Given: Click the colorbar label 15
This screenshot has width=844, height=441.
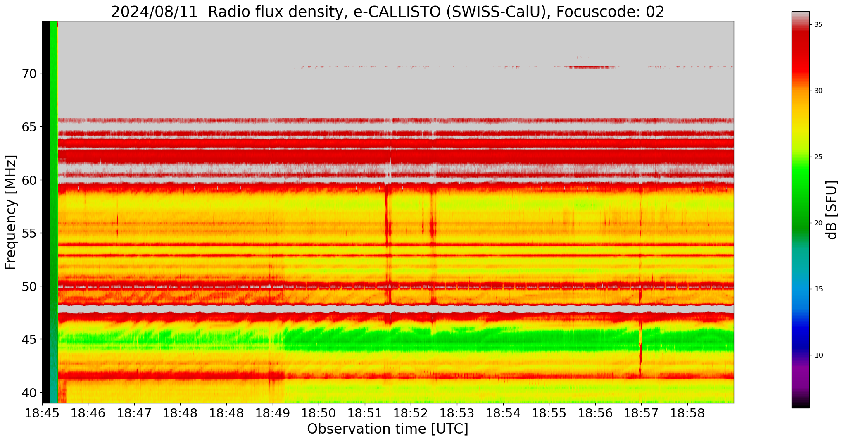Looking at the screenshot, I should click(818, 289).
